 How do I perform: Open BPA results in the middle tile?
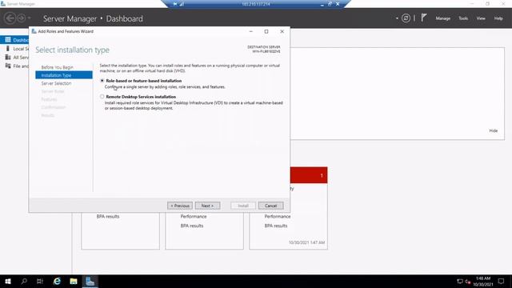coord(192,226)
